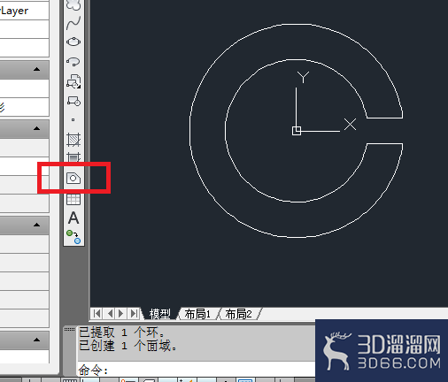The image size is (448, 382).
Task: Select the Ellipse Arc tool
Action: tap(73, 61)
